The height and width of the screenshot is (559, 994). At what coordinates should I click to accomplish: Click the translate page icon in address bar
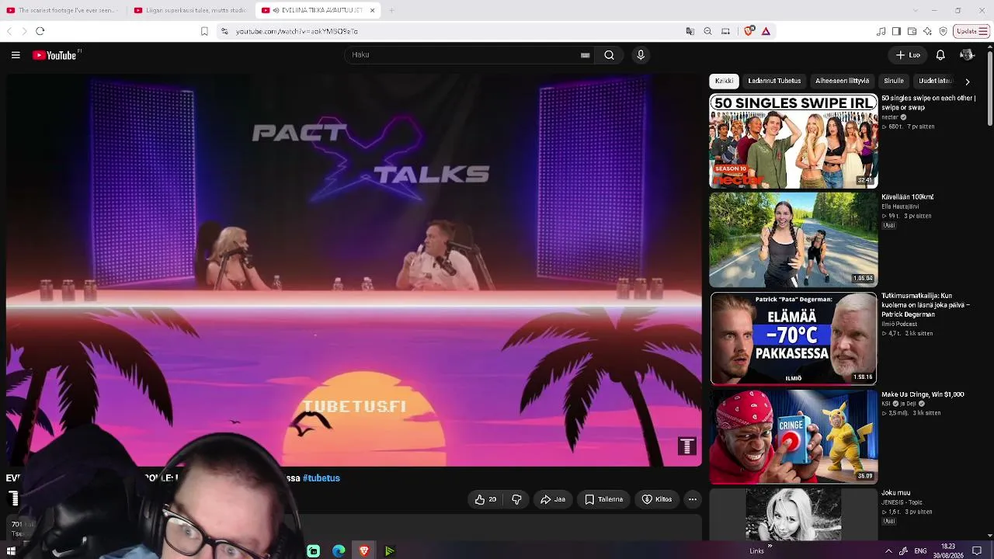click(690, 31)
